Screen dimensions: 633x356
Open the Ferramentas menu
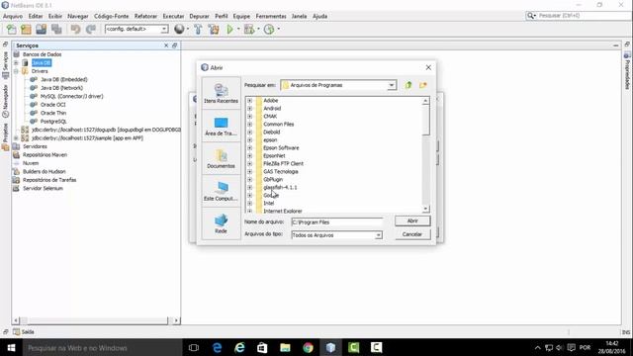tap(271, 16)
